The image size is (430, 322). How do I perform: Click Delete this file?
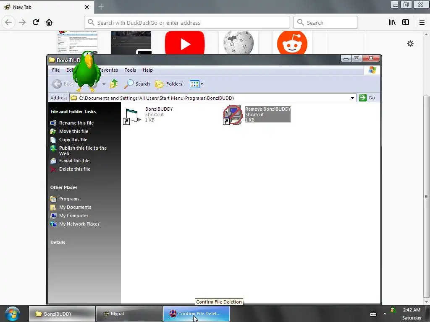point(75,169)
